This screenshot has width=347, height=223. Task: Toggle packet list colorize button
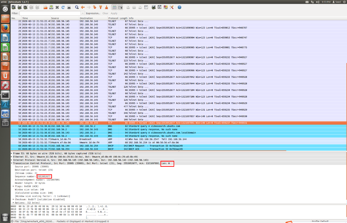point(114,7)
